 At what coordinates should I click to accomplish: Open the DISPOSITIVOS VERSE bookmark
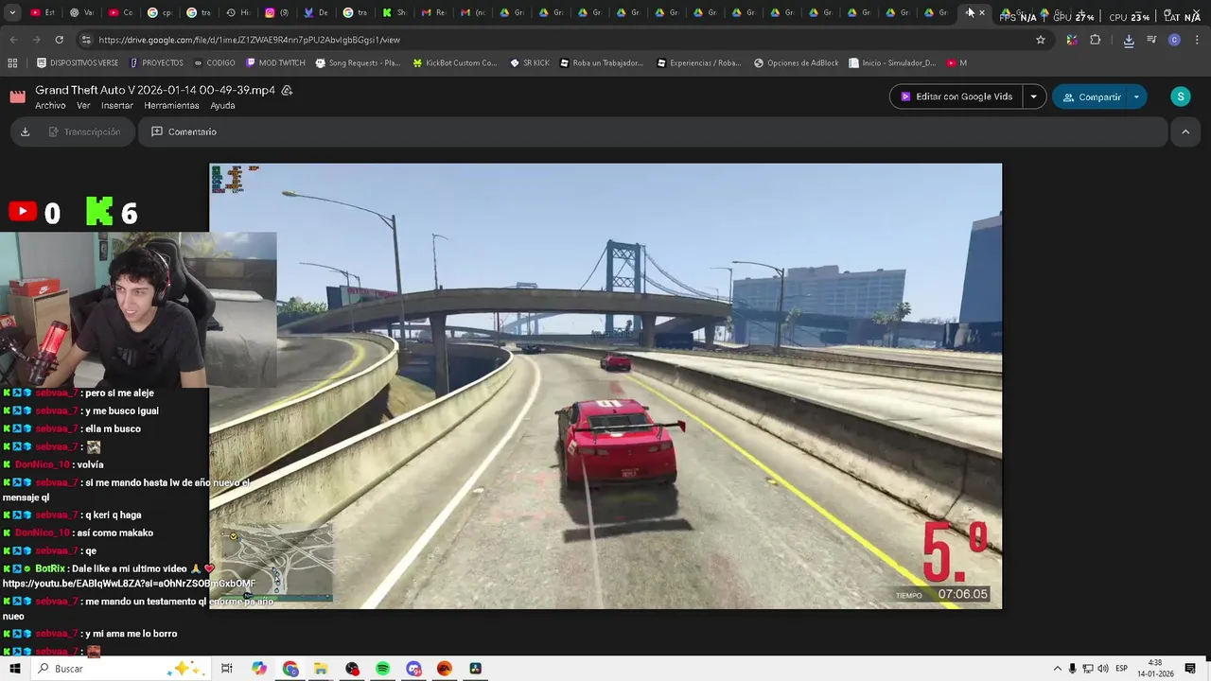pos(77,62)
